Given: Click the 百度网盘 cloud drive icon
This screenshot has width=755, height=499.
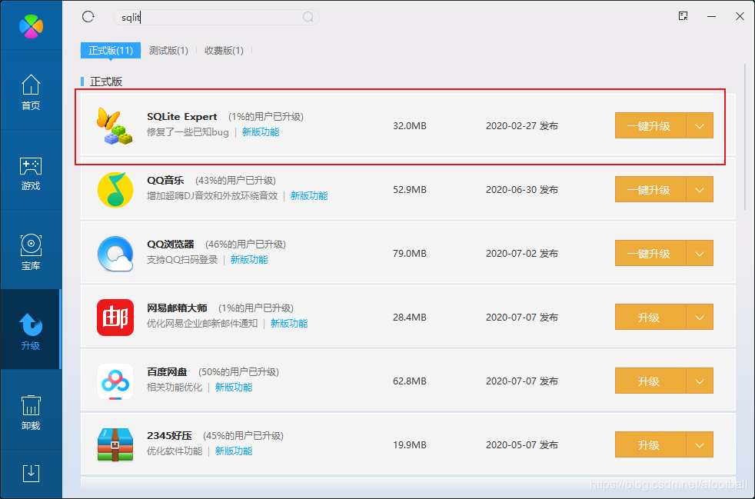Looking at the screenshot, I should pos(115,381).
